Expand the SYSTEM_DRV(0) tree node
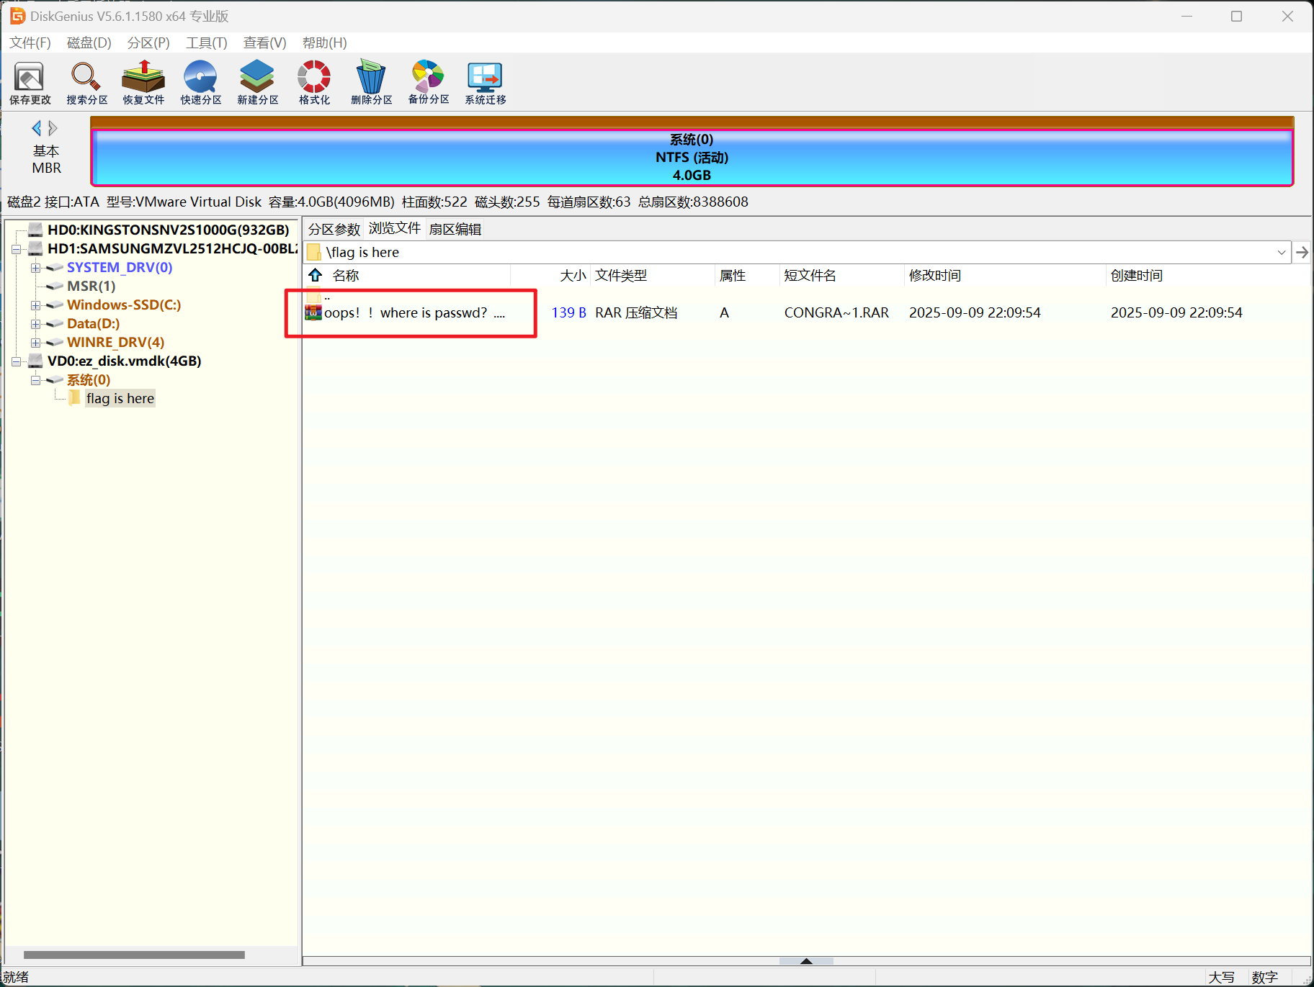The height and width of the screenshot is (987, 1314). pyautogui.click(x=35, y=268)
